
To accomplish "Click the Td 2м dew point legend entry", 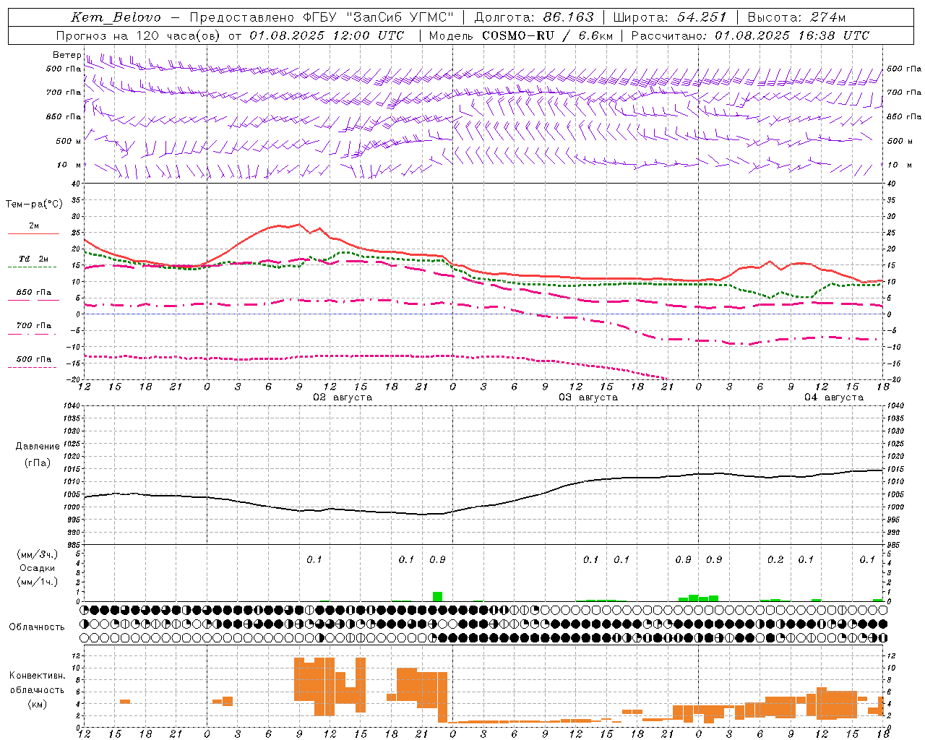I will (x=34, y=259).
